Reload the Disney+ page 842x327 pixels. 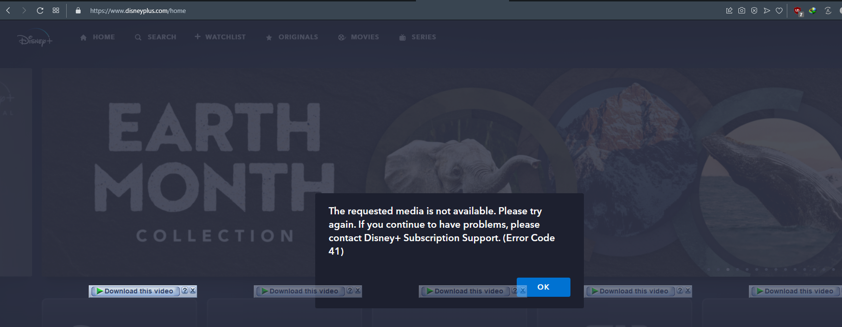[40, 11]
